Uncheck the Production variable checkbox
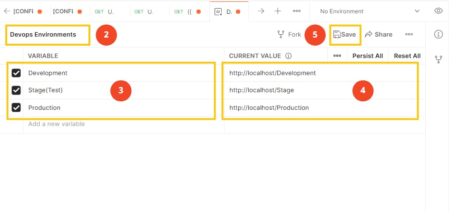 click(x=16, y=107)
